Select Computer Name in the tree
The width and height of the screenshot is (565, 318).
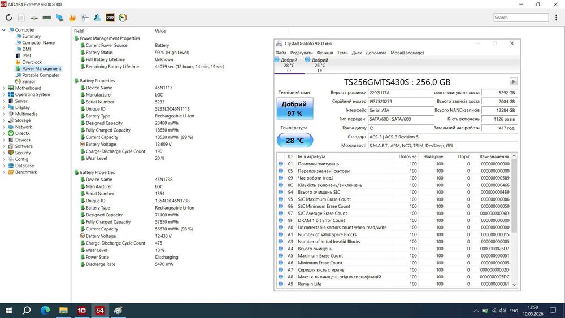click(x=38, y=43)
